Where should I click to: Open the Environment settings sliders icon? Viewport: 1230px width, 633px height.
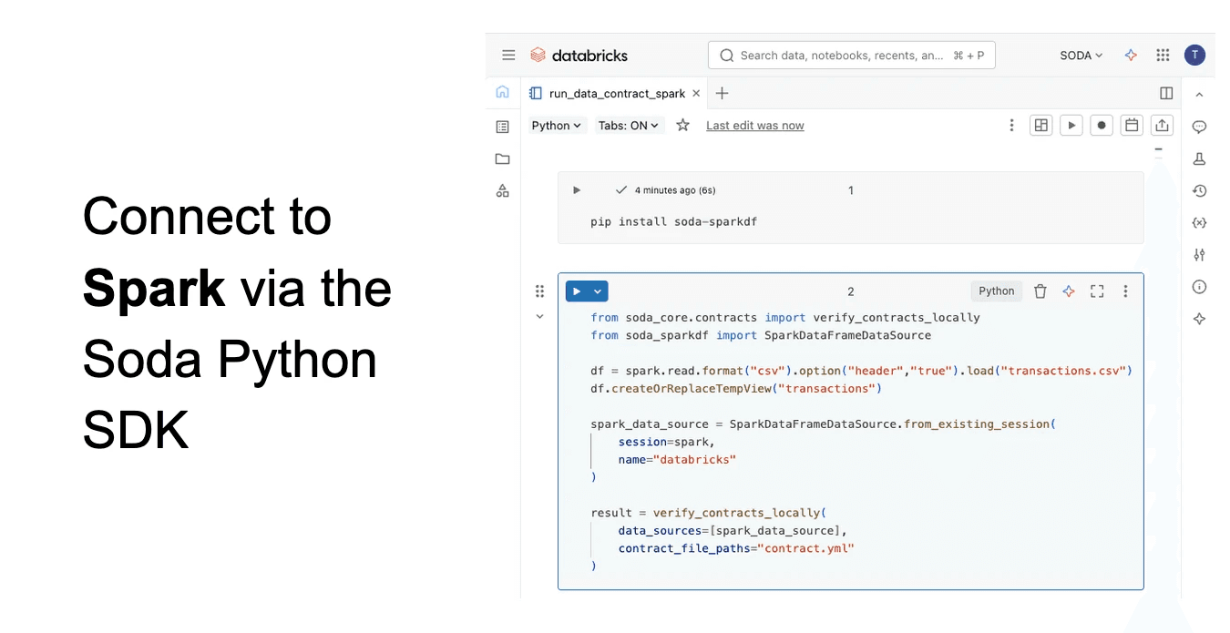1199,255
